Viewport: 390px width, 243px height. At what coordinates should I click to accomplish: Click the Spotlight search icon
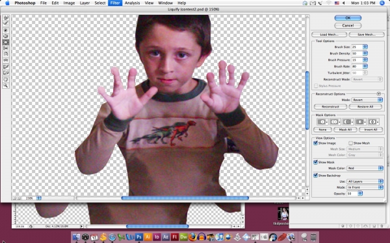(x=382, y=3)
